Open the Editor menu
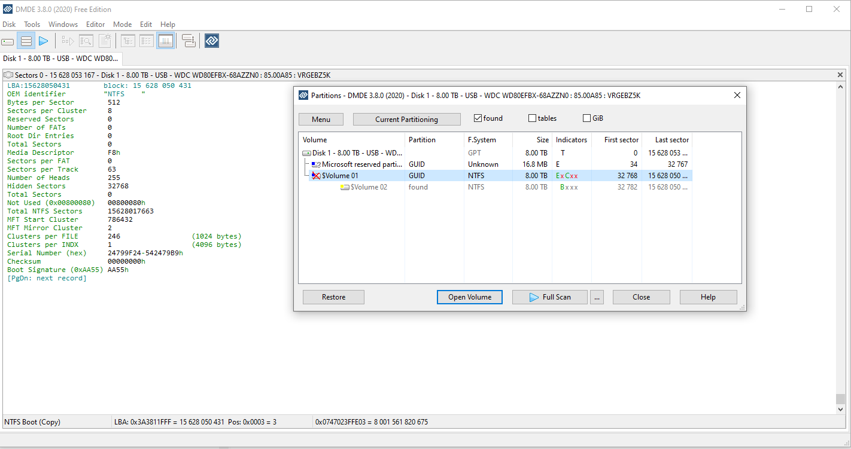Image resolution: width=851 pixels, height=449 pixels. coord(96,25)
